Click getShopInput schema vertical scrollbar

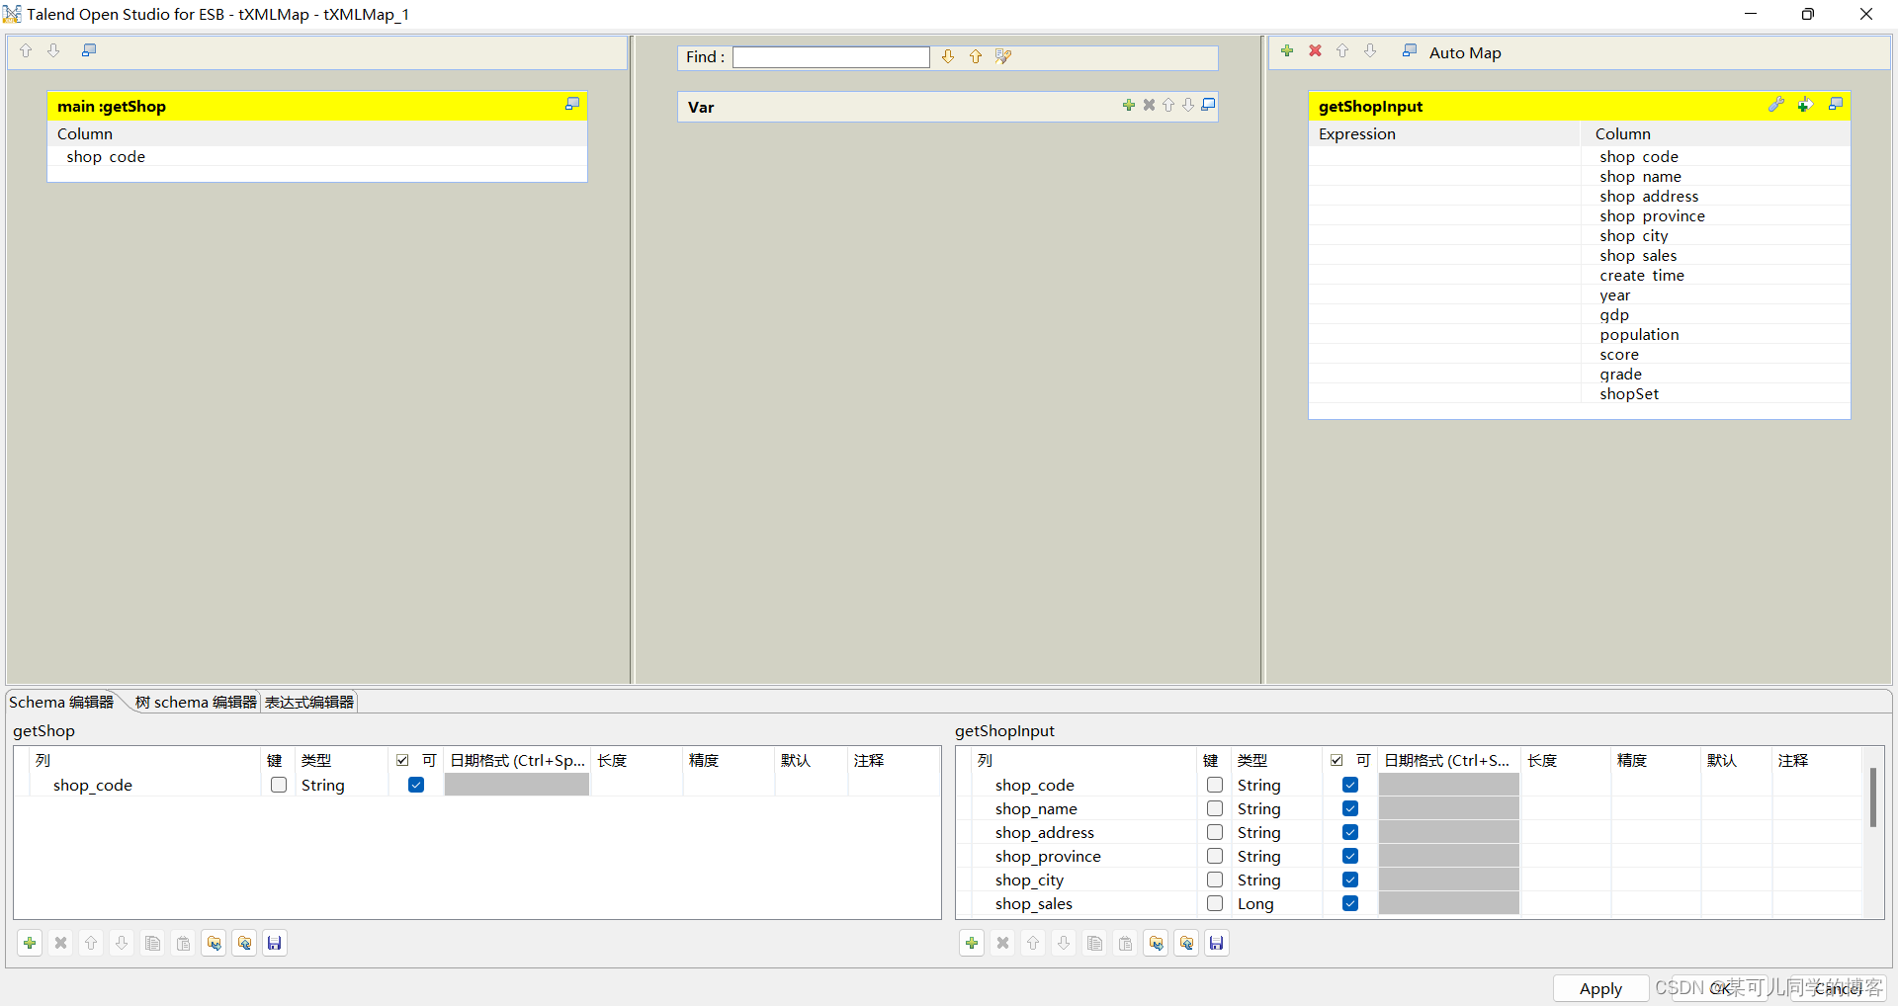(1872, 796)
